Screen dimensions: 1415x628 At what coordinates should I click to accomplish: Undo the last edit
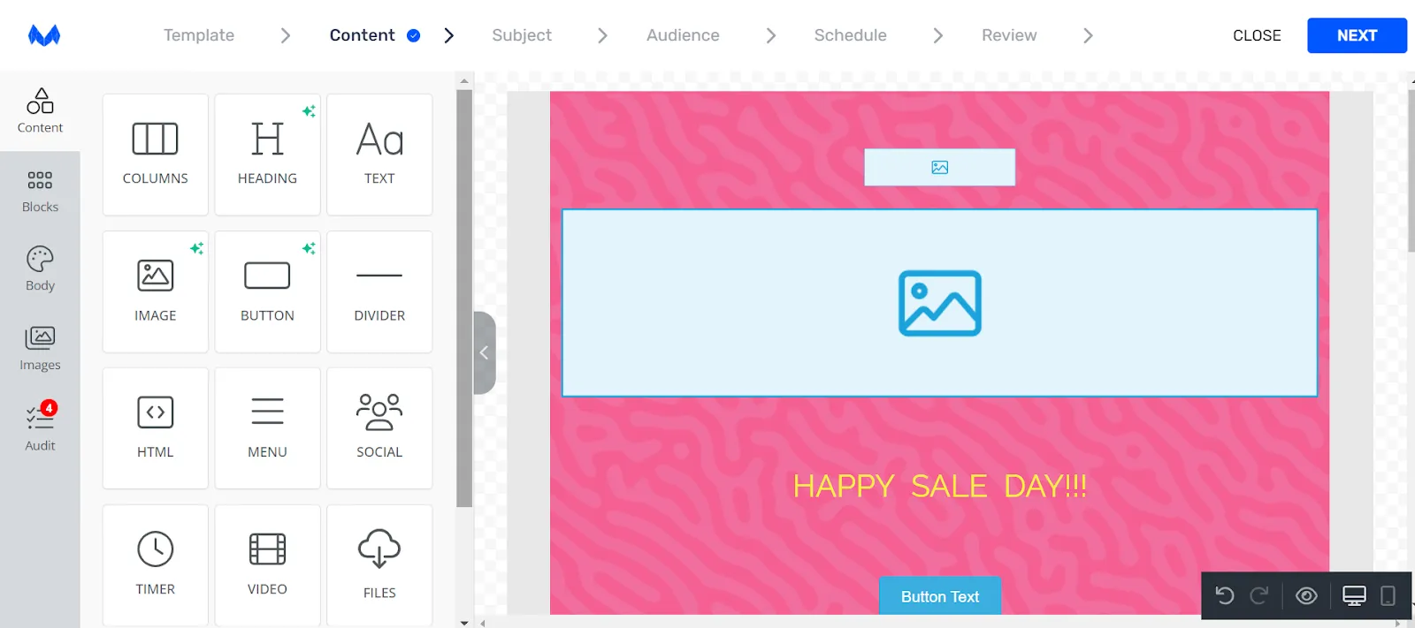pos(1225,596)
